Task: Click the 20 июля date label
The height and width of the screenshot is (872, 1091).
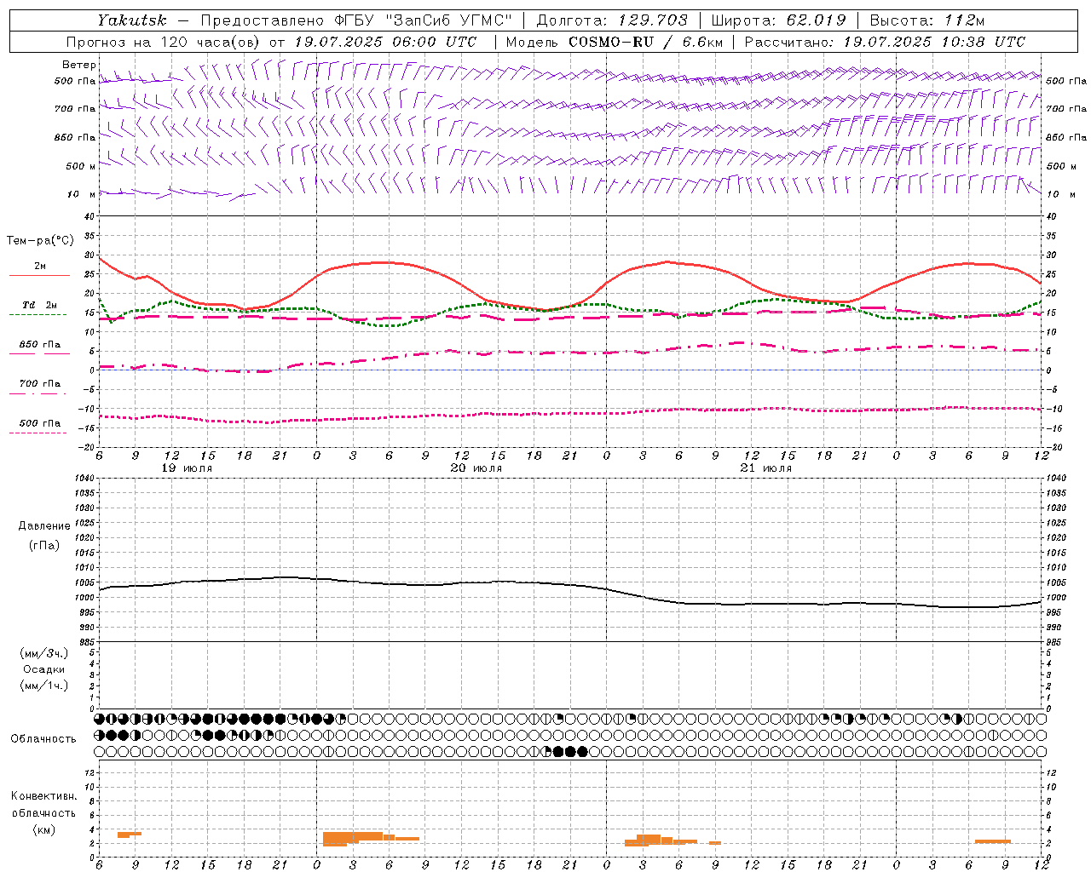Action: point(476,468)
